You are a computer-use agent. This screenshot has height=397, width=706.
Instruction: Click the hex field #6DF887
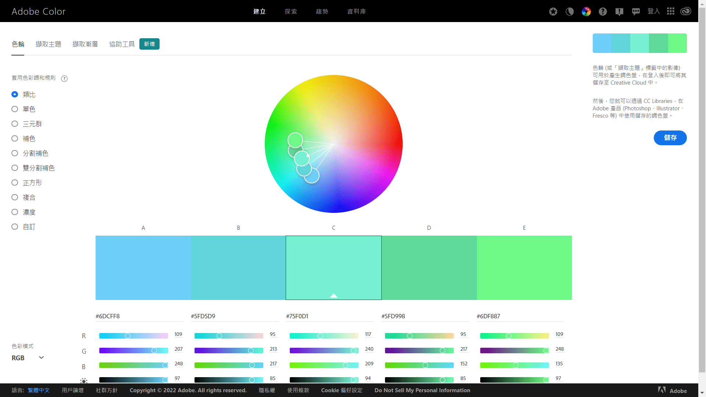[x=520, y=316]
